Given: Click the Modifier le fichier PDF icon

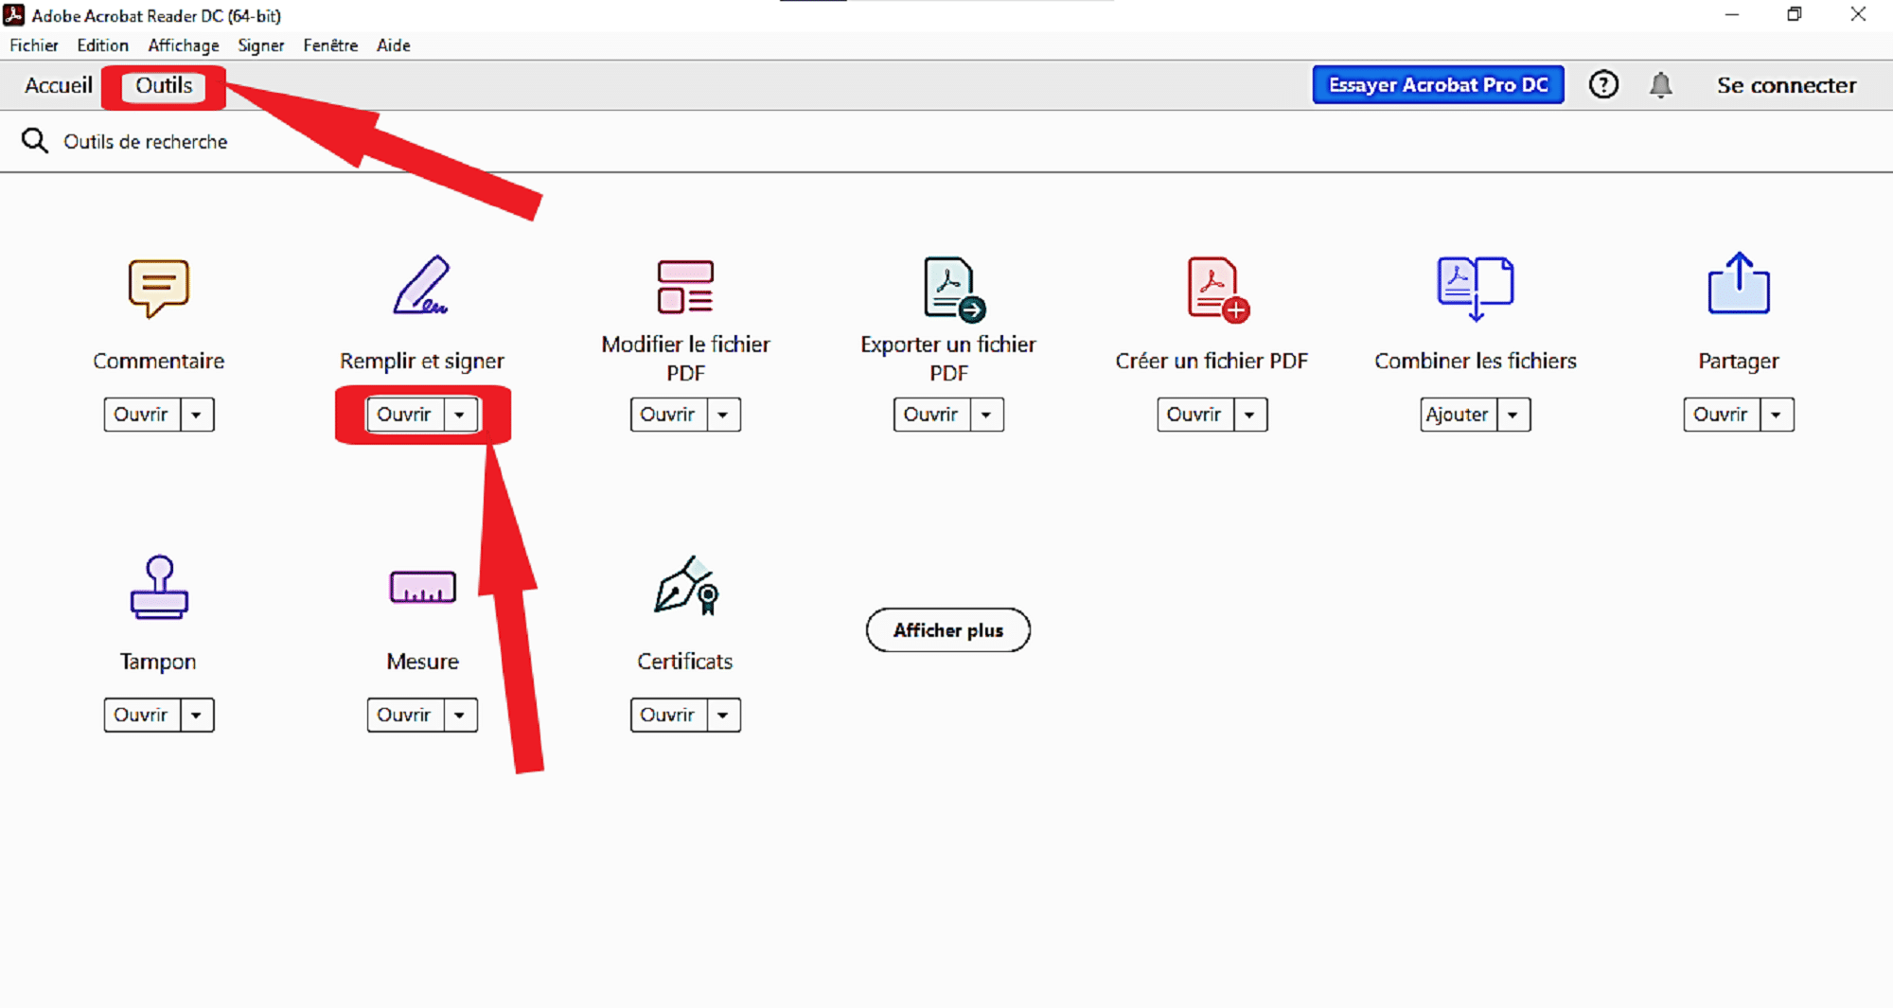Looking at the screenshot, I should pyautogui.click(x=685, y=287).
